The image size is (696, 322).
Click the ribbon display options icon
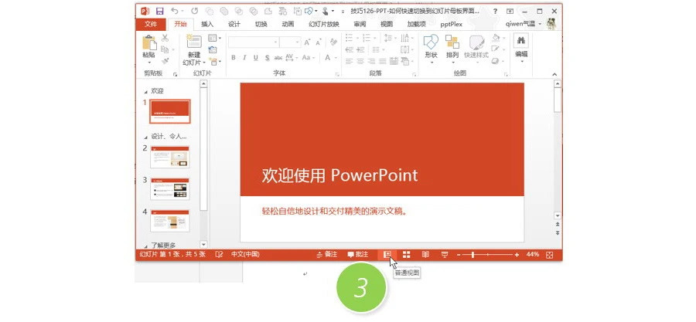click(510, 12)
